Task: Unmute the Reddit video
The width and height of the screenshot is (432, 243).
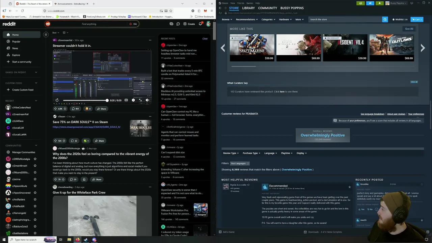Action: [147, 100]
